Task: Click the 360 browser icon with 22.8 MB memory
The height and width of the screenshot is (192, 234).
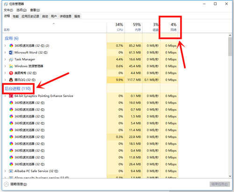Action: (11, 137)
